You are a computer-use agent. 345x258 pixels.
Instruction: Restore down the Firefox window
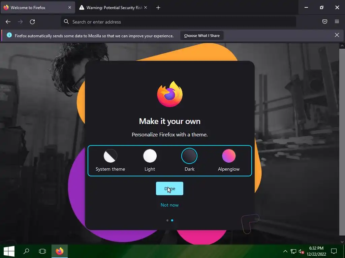coord(321,7)
